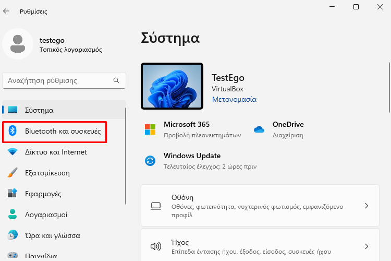The image size is (391, 261).
Task: Click the Οθόνη laptop display icon
Action: [x=156, y=206]
